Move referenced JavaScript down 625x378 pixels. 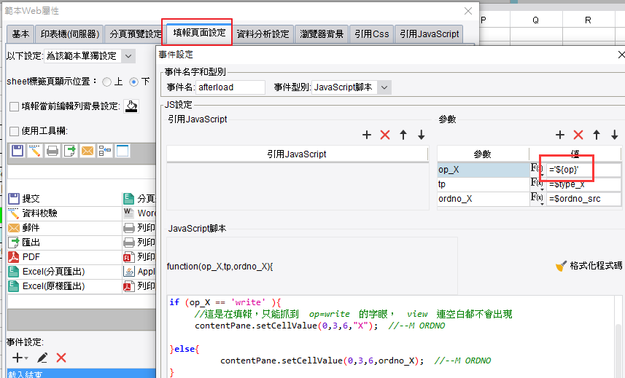point(422,135)
